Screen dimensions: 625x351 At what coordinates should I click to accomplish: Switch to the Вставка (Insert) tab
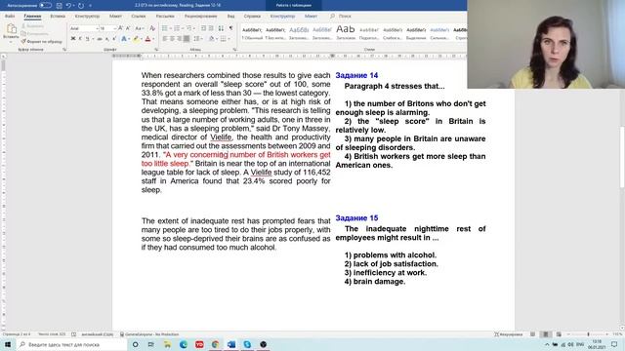click(x=58, y=17)
